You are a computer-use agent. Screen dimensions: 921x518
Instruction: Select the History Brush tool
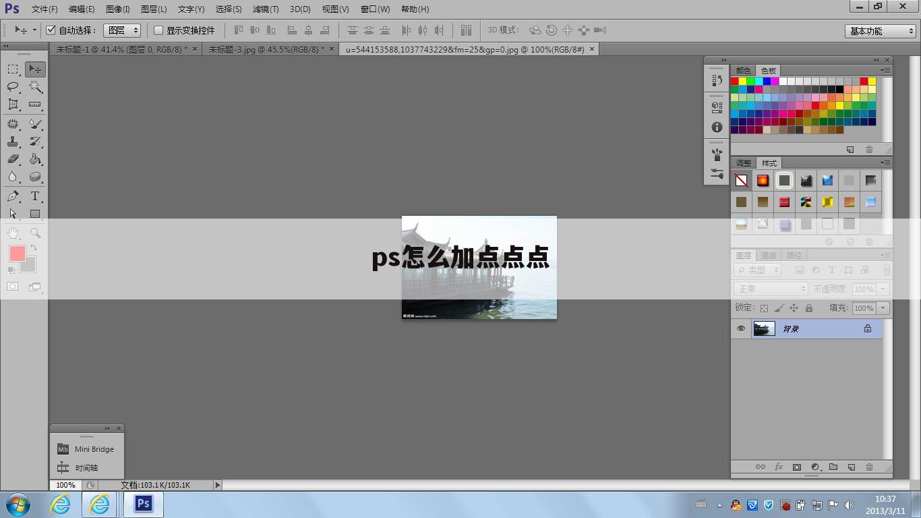point(35,142)
